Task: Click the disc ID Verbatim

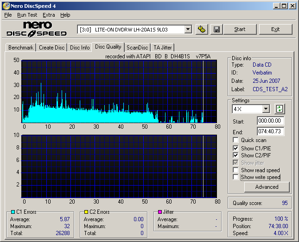Action: tap(262, 73)
